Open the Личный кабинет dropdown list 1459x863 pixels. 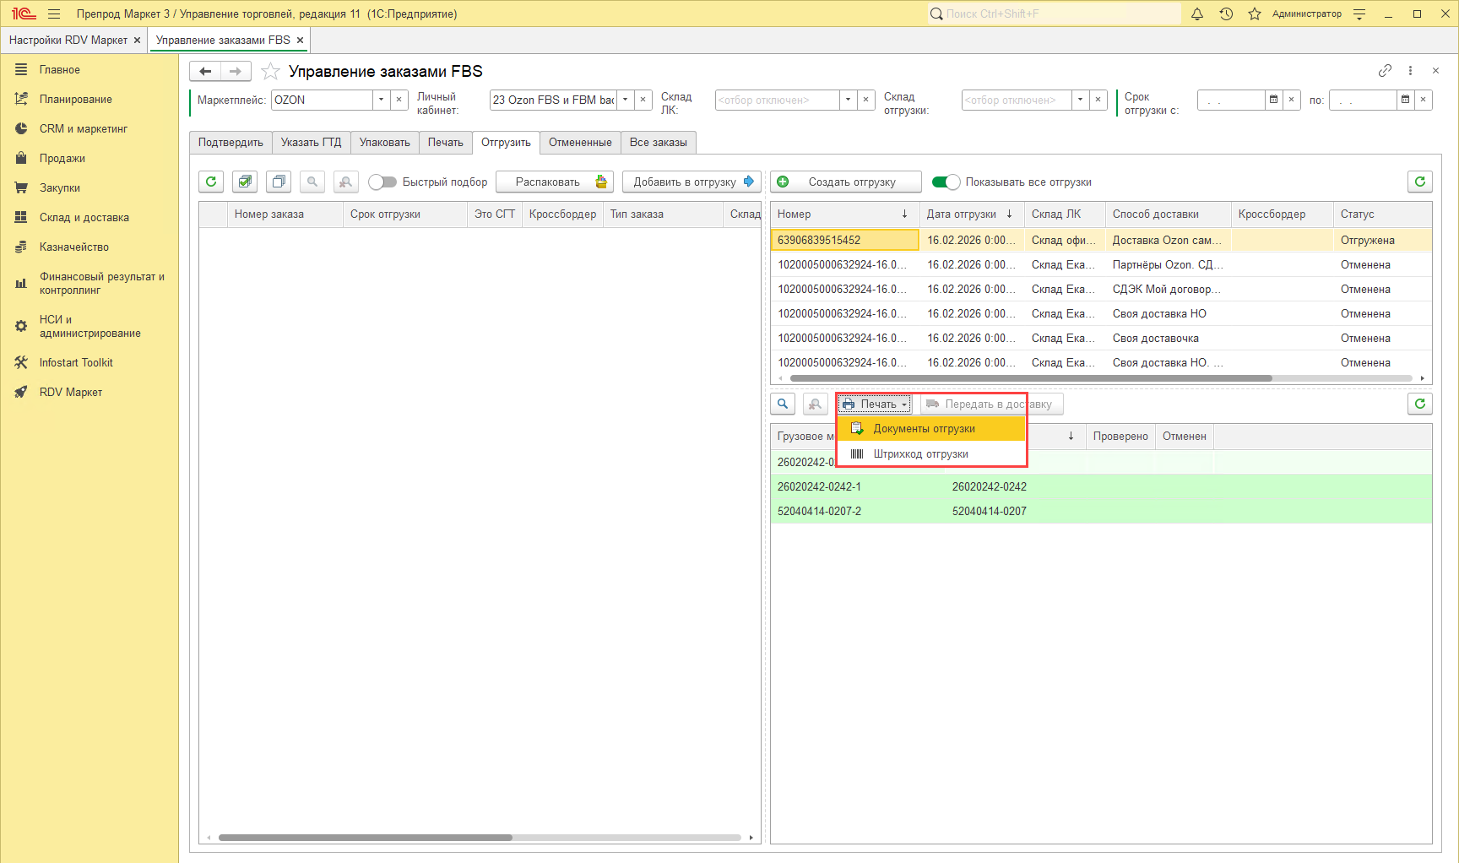click(x=626, y=100)
